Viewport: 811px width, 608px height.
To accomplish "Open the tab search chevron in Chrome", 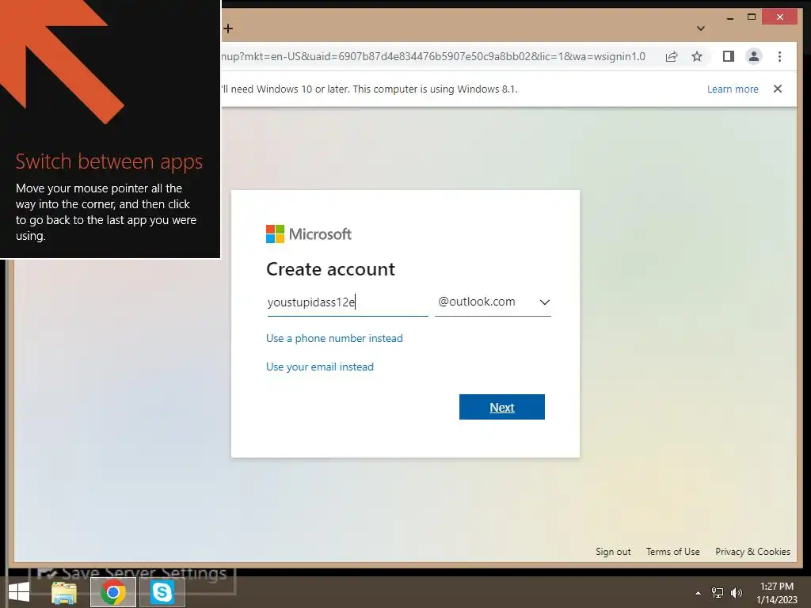I will click(701, 28).
